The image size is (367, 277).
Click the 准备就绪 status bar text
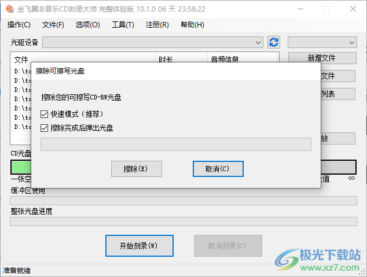click(16, 271)
